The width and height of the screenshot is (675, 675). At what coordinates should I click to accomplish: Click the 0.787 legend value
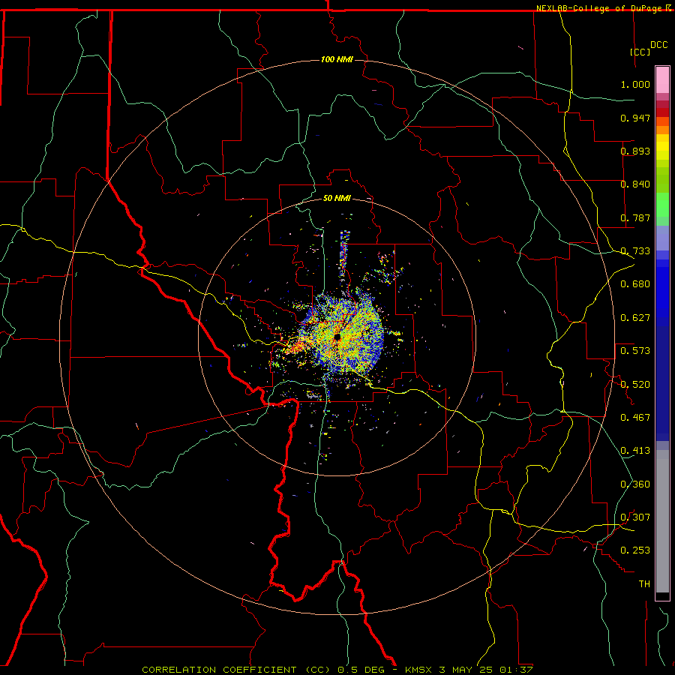(x=635, y=217)
